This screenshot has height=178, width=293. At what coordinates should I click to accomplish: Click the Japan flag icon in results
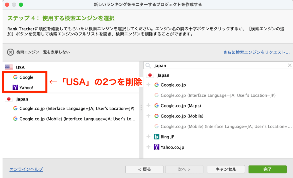pos(149,75)
